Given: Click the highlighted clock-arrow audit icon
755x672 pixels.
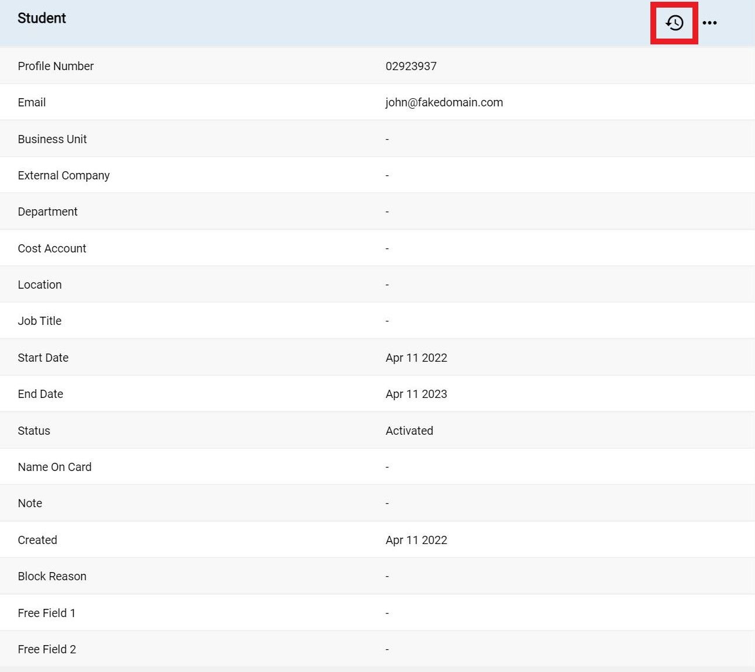Looking at the screenshot, I should 674,22.
